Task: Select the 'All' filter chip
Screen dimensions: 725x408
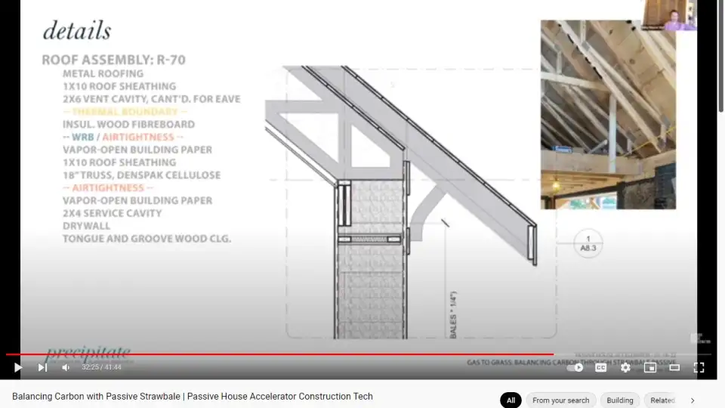Action: click(x=511, y=400)
